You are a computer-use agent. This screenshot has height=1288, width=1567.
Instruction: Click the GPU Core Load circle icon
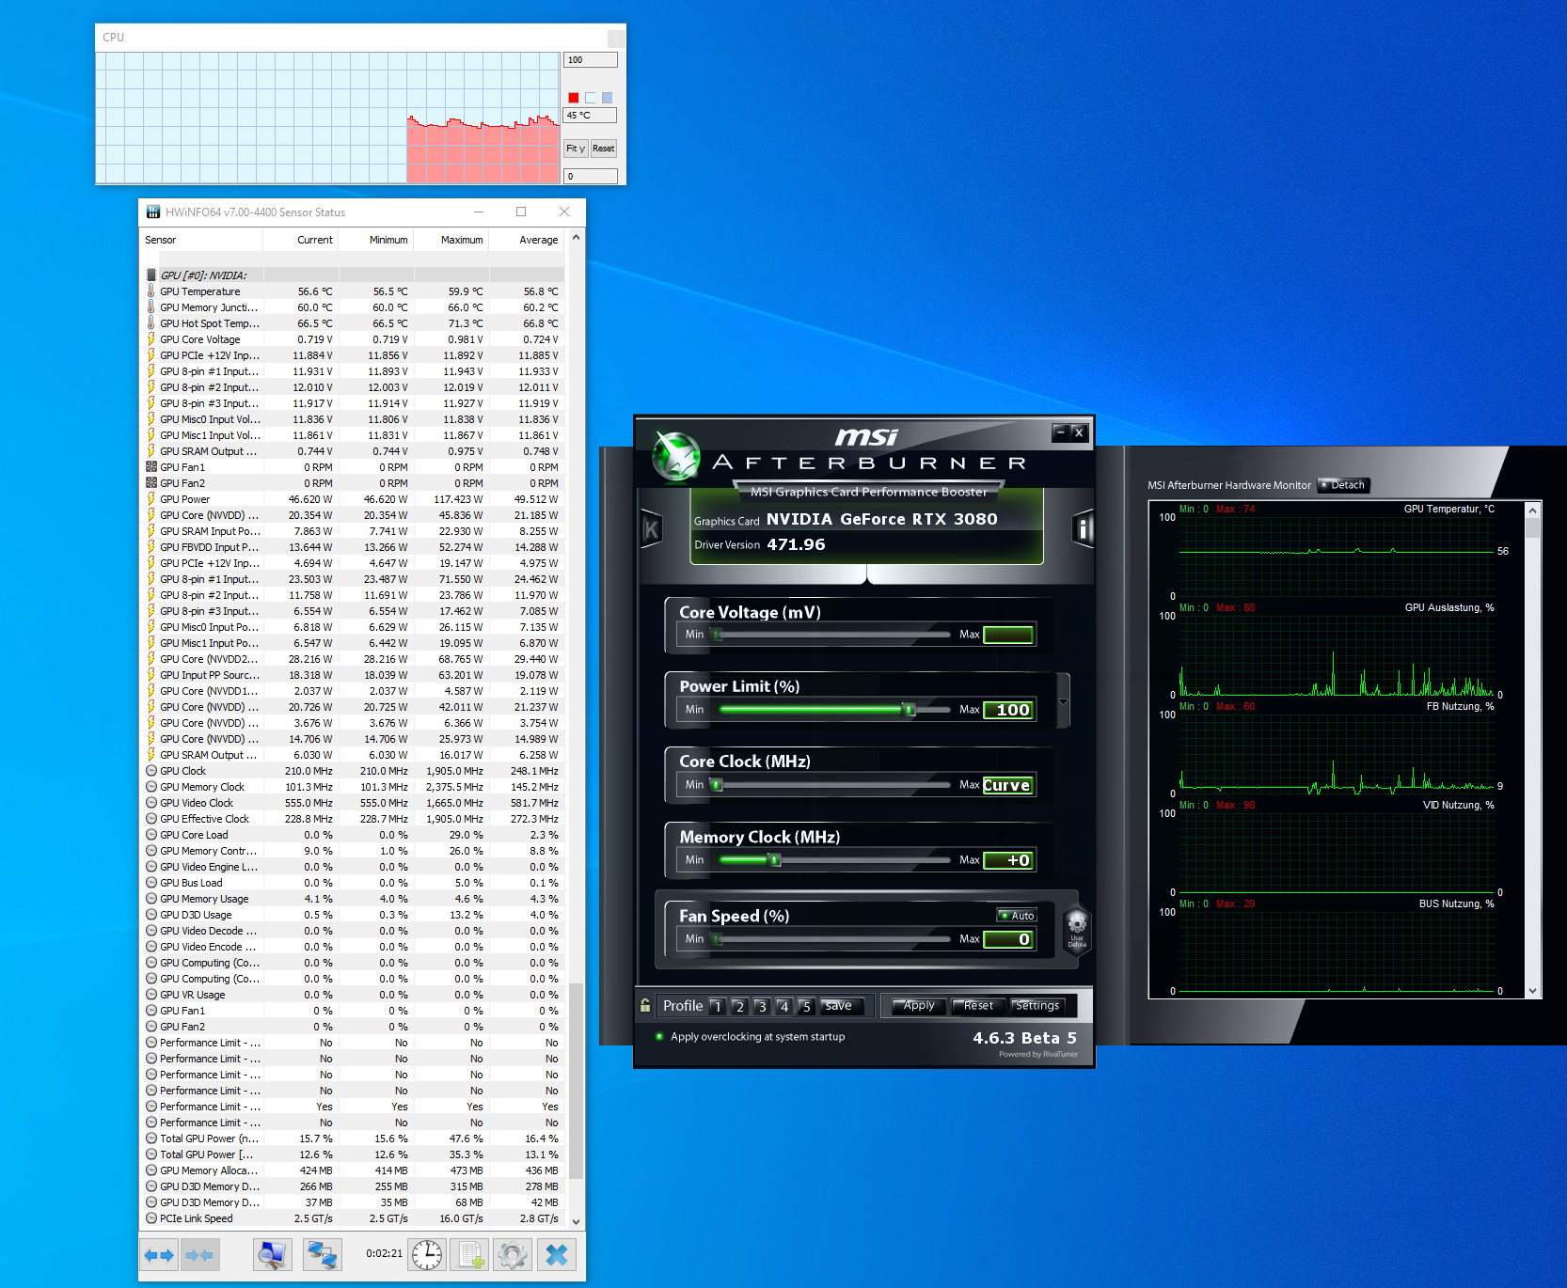pyautogui.click(x=151, y=835)
